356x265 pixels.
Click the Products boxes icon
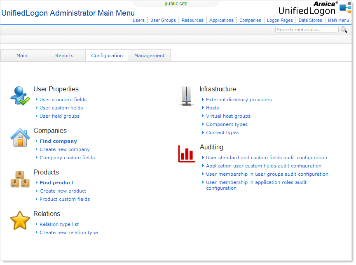20,179
